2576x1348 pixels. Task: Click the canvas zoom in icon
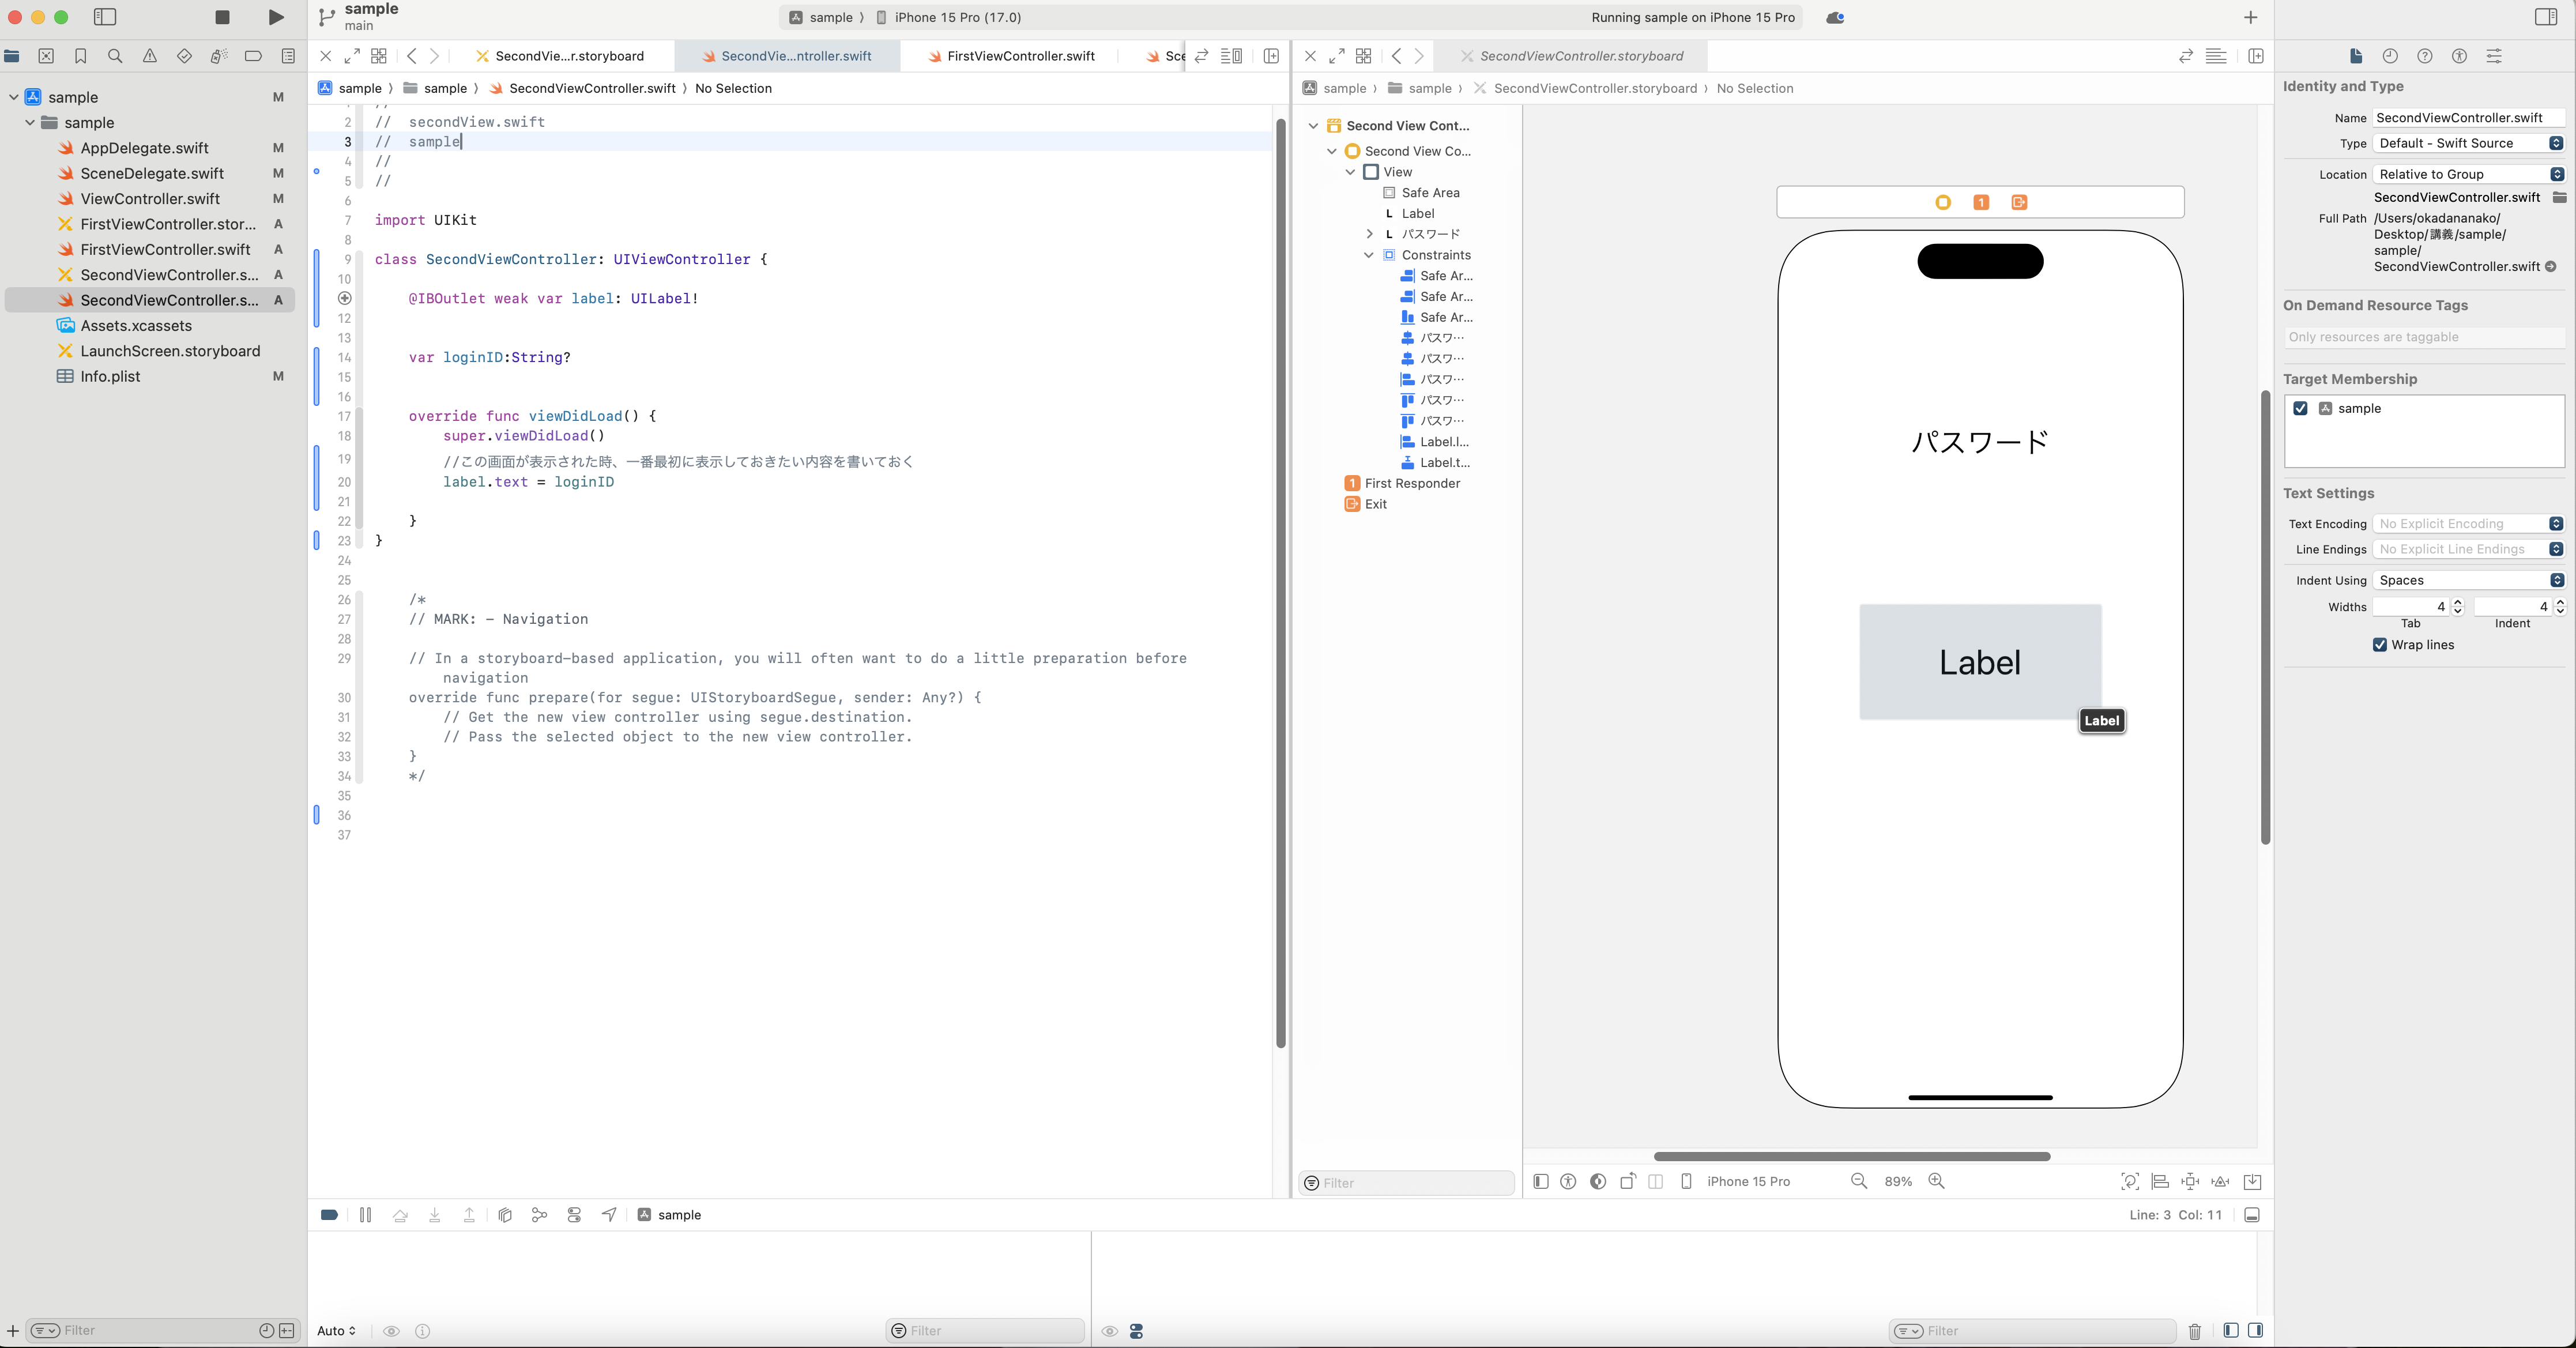(1936, 1181)
